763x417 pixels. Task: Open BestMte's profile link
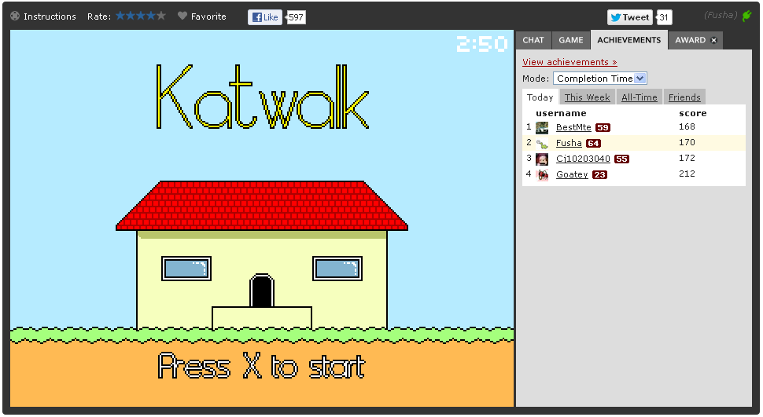pyautogui.click(x=573, y=128)
